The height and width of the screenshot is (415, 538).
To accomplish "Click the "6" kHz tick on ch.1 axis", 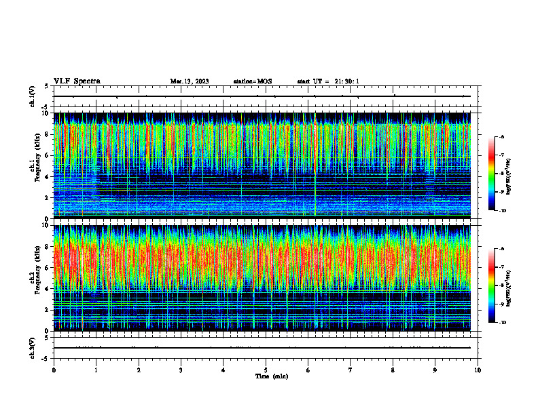I will click(47, 155).
